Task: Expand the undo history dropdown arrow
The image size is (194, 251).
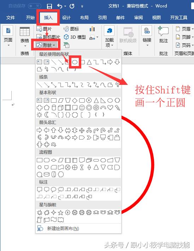Action: click(65, 6)
